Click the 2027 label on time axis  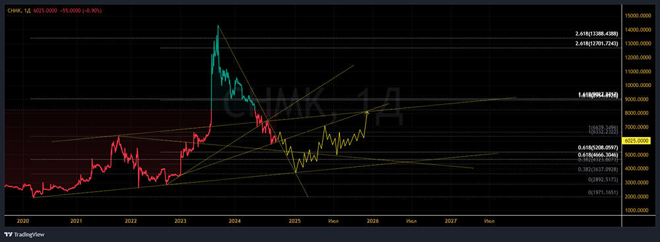click(450, 220)
